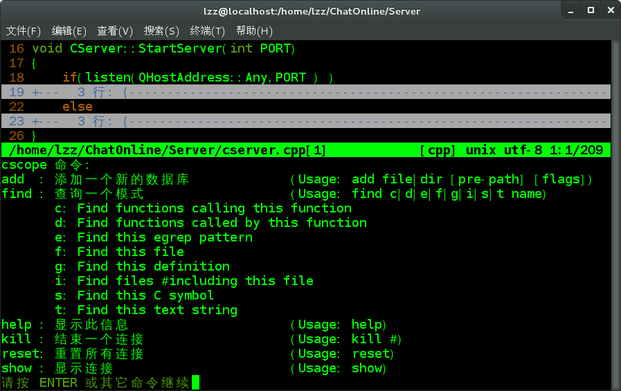
Task: Click the vertical scrollbar on the right
Action: (615, 214)
